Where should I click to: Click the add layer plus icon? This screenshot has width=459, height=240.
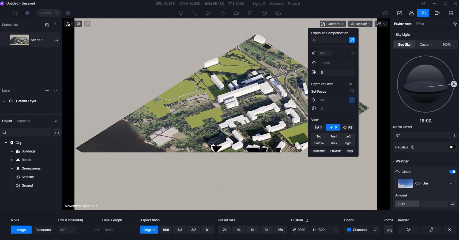[47, 91]
